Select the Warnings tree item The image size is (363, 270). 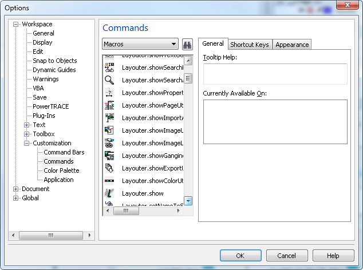click(46, 79)
